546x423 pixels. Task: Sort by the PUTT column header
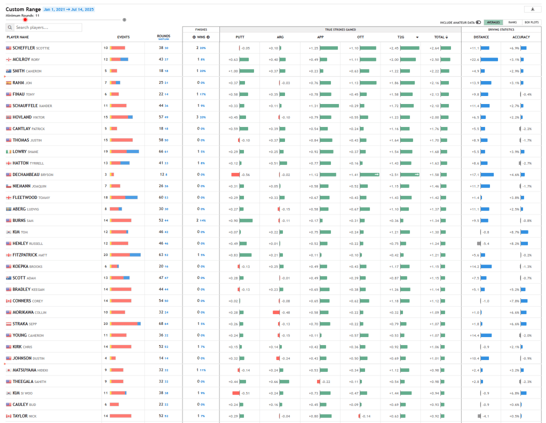pyautogui.click(x=240, y=37)
